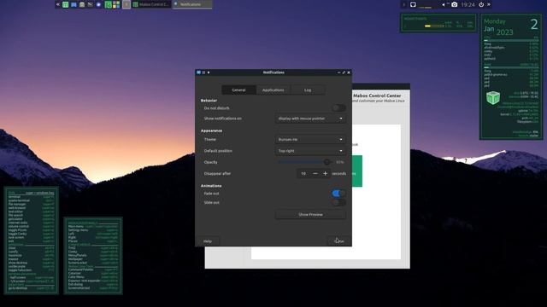Click the left arrow at panel start
Viewport: 547px width, 307px height.
pos(58,4)
